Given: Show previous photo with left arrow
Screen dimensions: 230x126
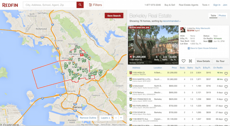Looking at the screenshot, I should point(131,45).
